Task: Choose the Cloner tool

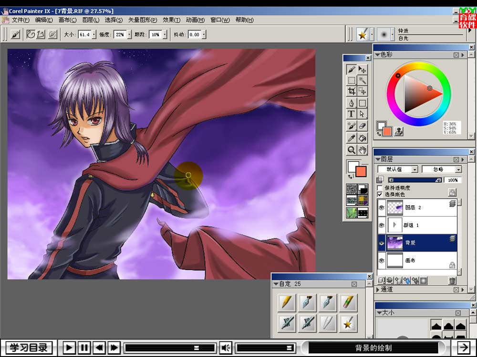Action: click(352, 126)
